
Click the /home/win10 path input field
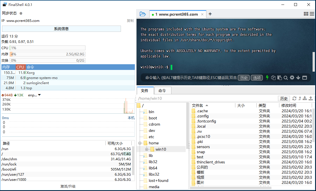(207, 98)
